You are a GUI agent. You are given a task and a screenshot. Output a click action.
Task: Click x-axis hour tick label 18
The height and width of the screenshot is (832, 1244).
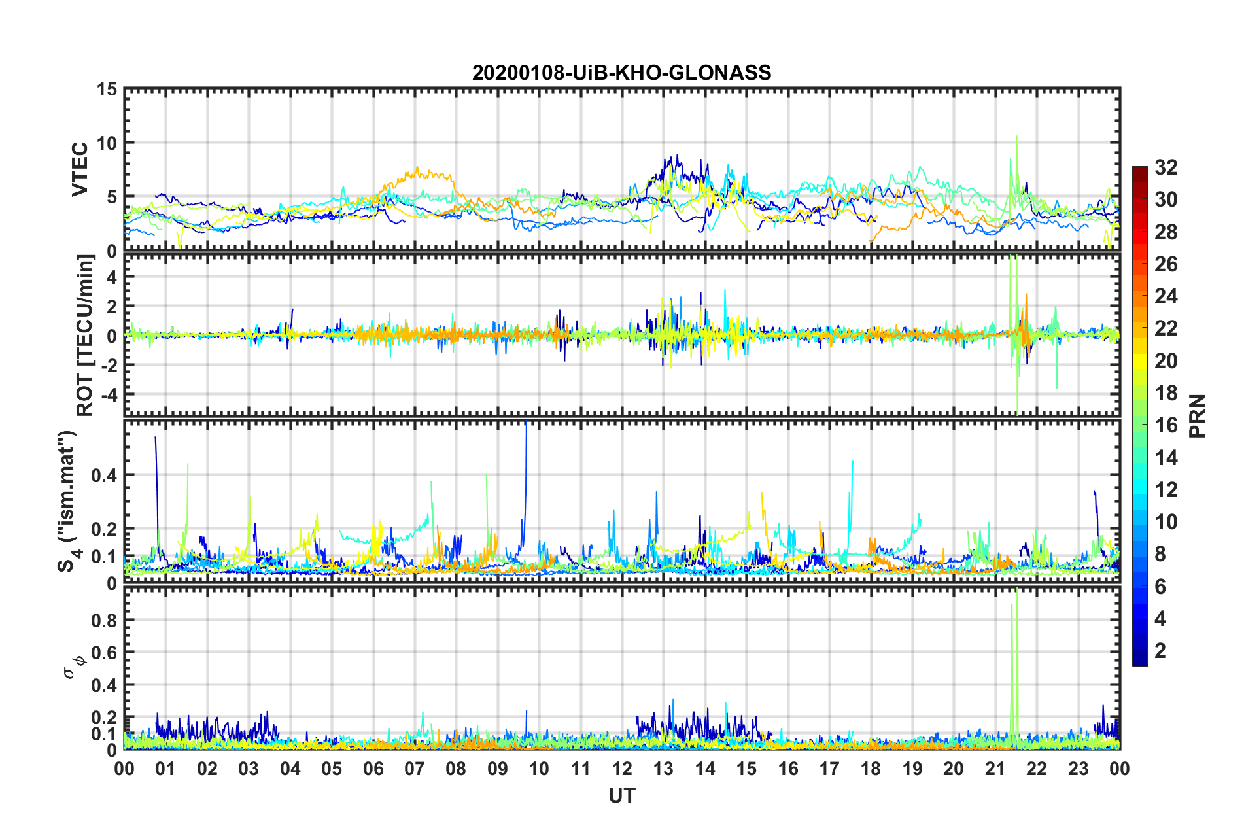tap(871, 769)
